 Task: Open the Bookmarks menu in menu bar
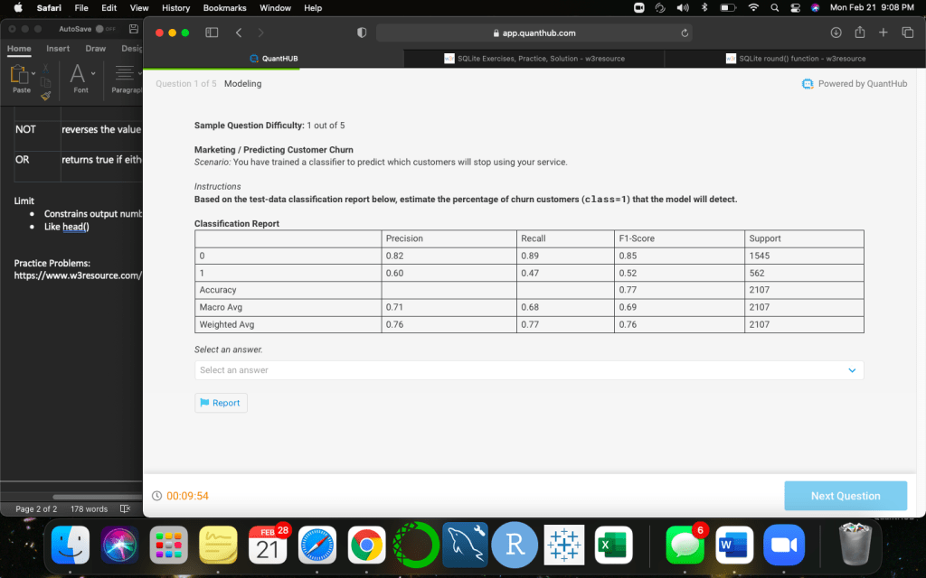[x=224, y=8]
